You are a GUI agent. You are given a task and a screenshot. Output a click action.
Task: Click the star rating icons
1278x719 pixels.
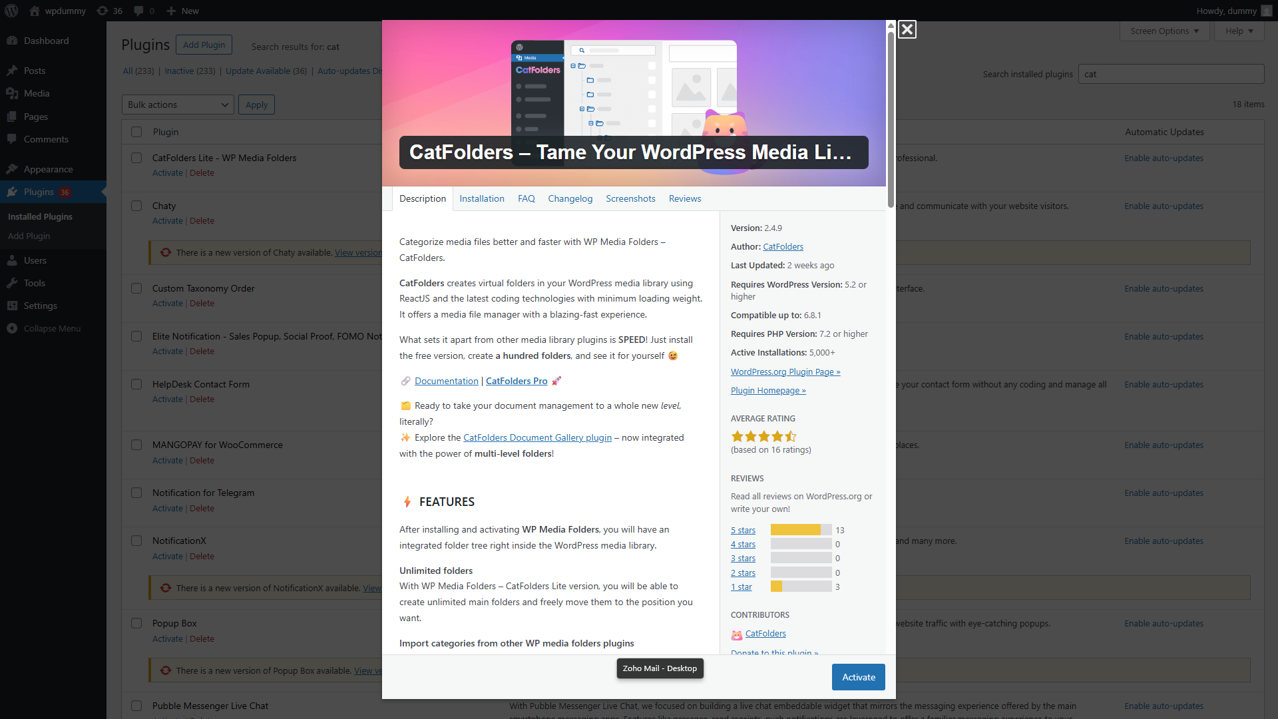[763, 436]
